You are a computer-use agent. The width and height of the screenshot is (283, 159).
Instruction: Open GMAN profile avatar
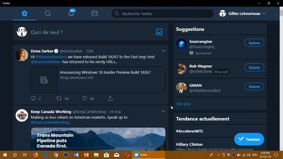[x=181, y=88]
